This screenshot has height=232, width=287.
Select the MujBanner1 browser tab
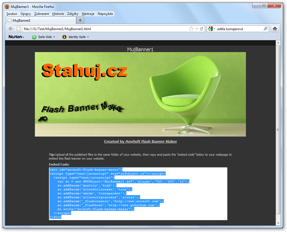[x=41, y=20]
